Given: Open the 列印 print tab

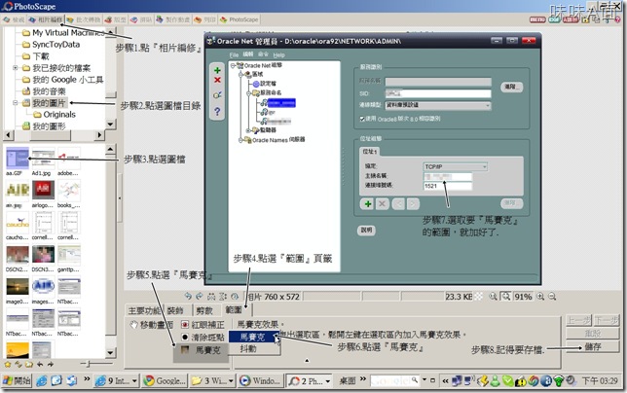Looking at the screenshot, I should (204, 19).
